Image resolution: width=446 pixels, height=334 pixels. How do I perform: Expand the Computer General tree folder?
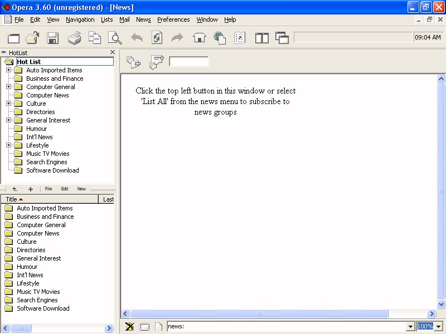(9, 87)
